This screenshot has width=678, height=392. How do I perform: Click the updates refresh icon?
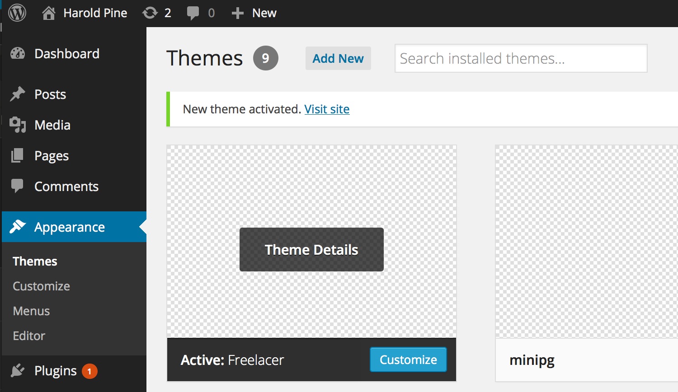pyautogui.click(x=150, y=13)
